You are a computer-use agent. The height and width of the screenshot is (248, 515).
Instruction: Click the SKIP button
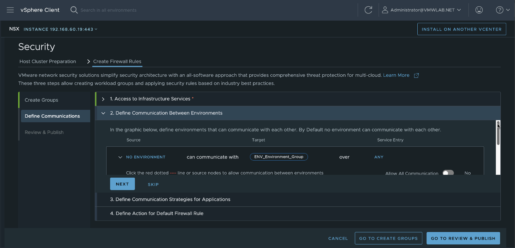coord(153,184)
